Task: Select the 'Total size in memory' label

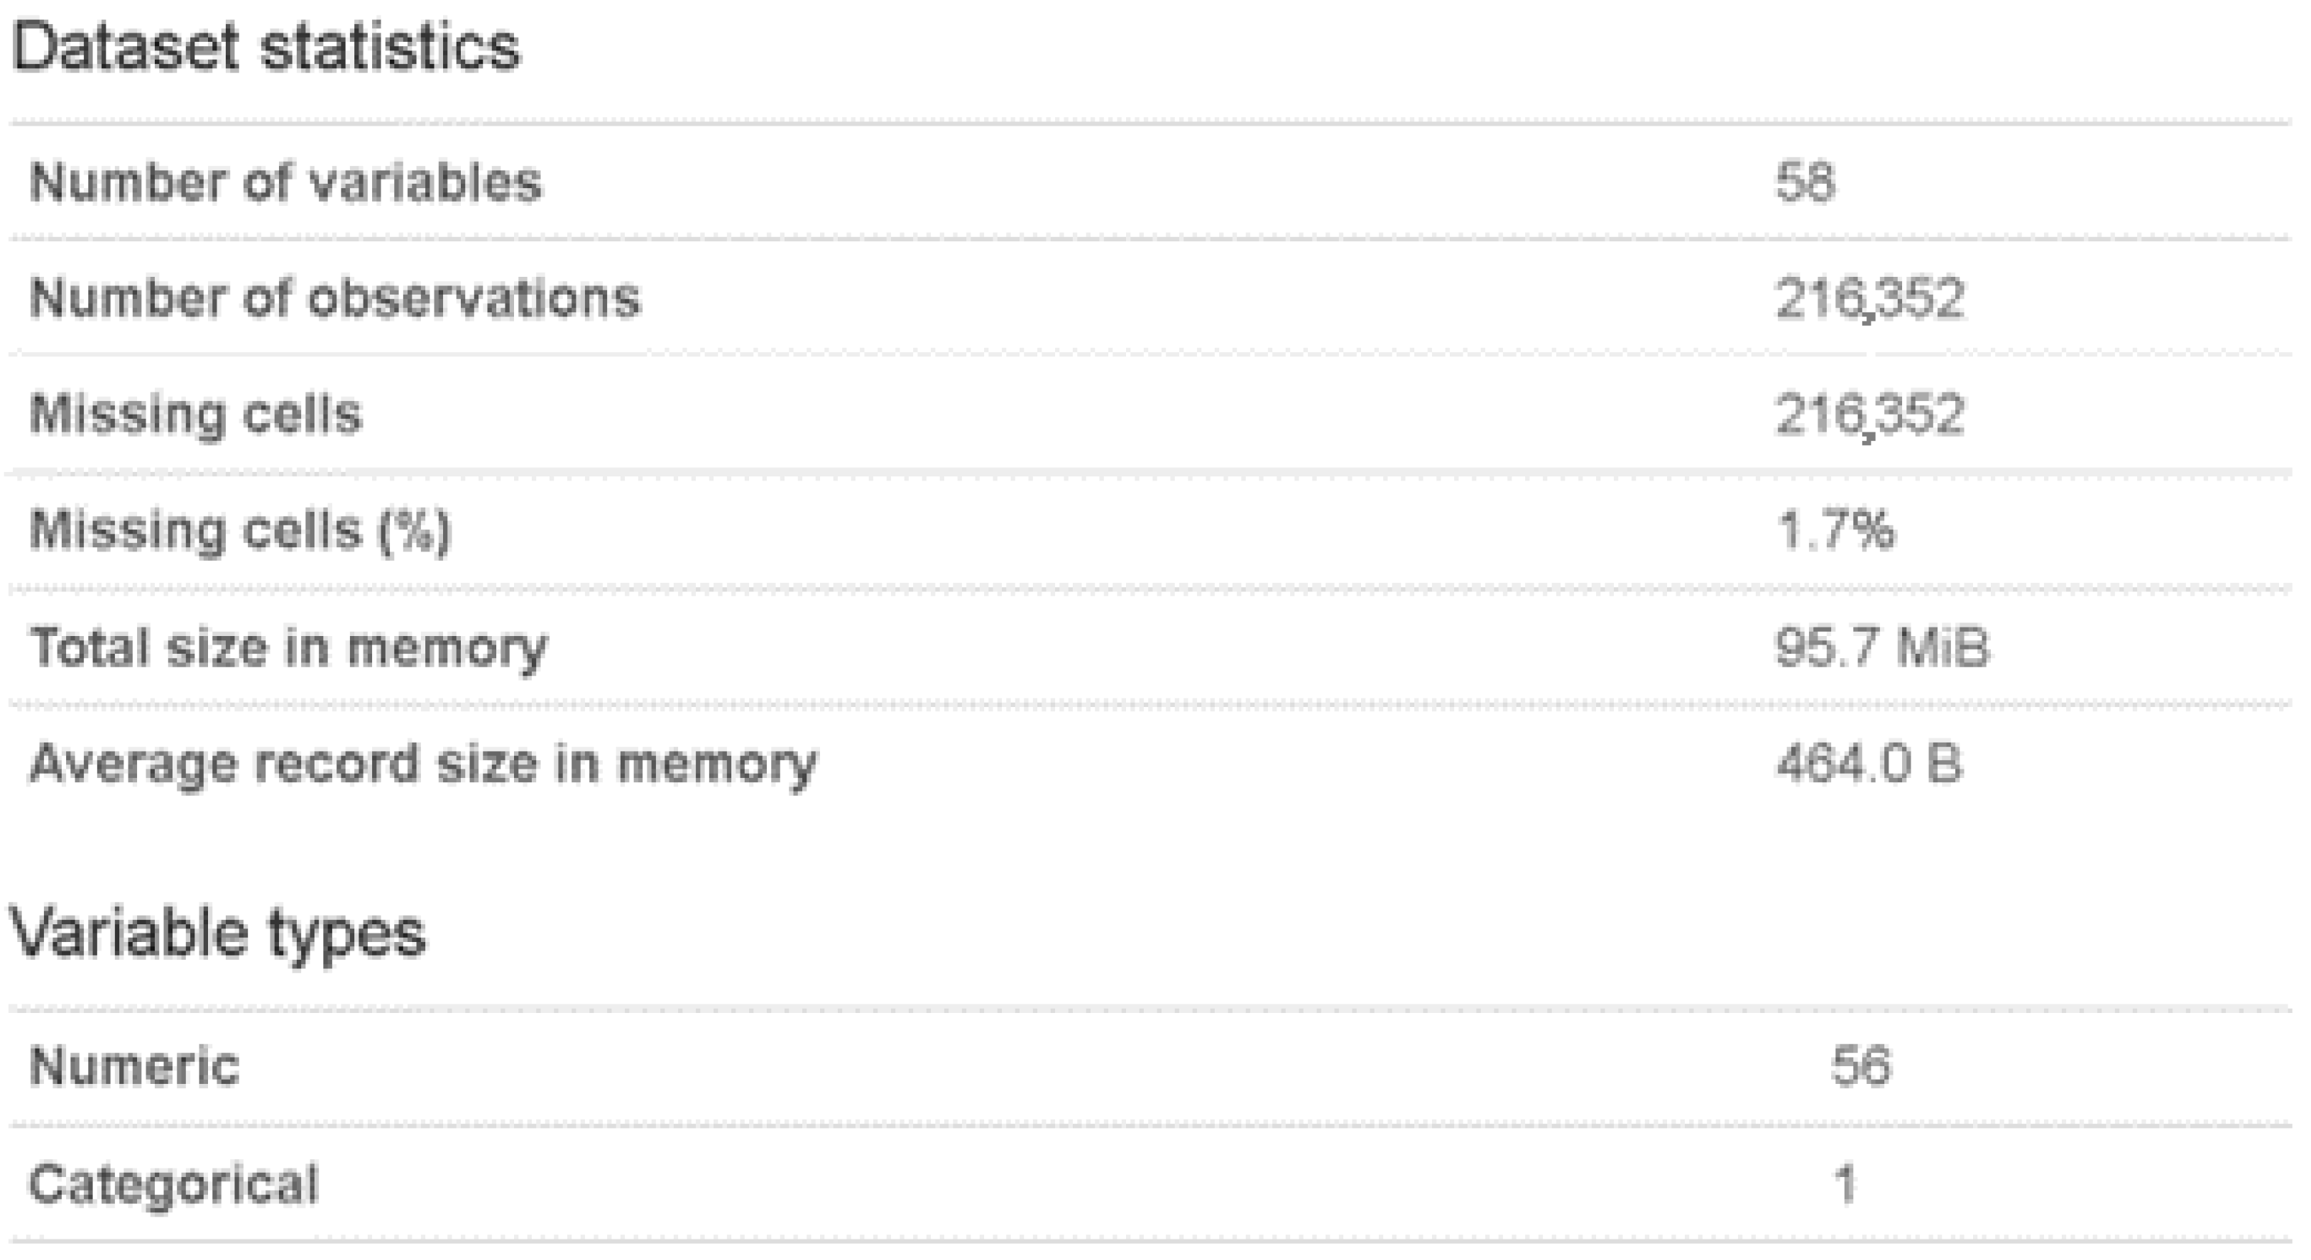Action: tap(288, 647)
